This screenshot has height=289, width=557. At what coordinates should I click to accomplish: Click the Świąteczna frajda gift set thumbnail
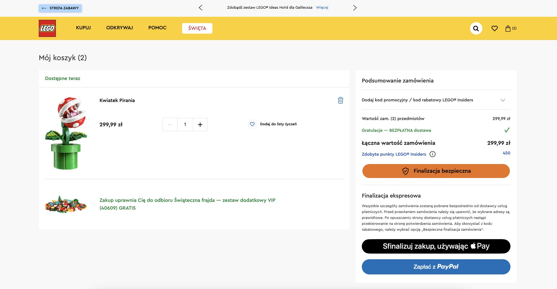click(x=66, y=204)
